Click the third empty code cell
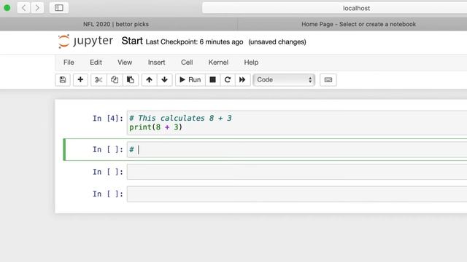 click(x=297, y=172)
